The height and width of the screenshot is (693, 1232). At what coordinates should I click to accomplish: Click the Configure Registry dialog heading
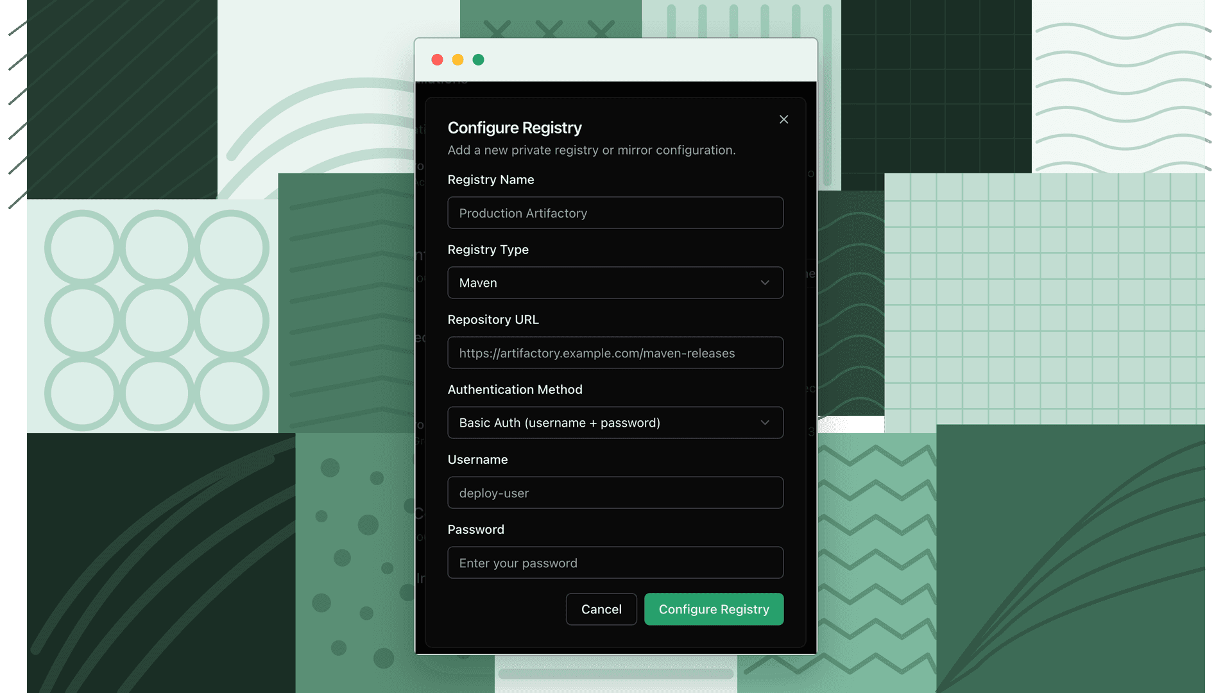pyautogui.click(x=515, y=128)
